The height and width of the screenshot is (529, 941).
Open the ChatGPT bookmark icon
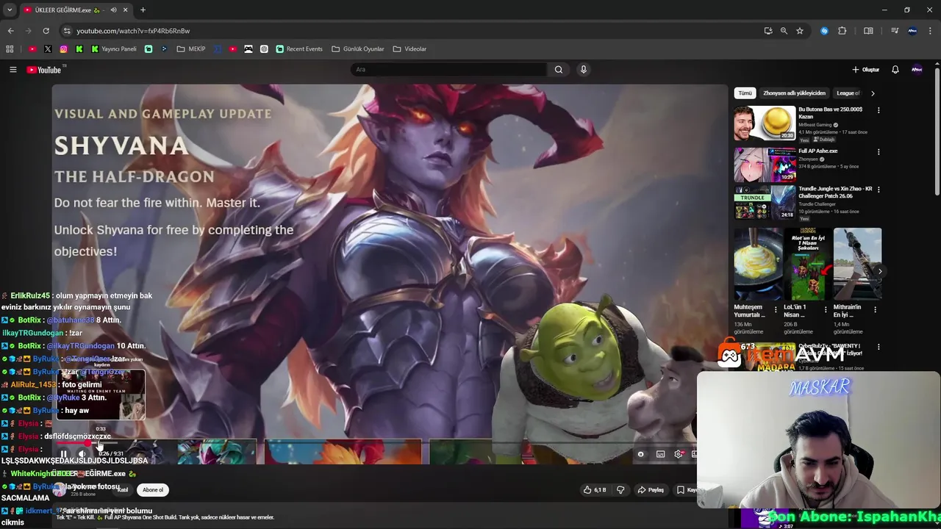pos(264,49)
